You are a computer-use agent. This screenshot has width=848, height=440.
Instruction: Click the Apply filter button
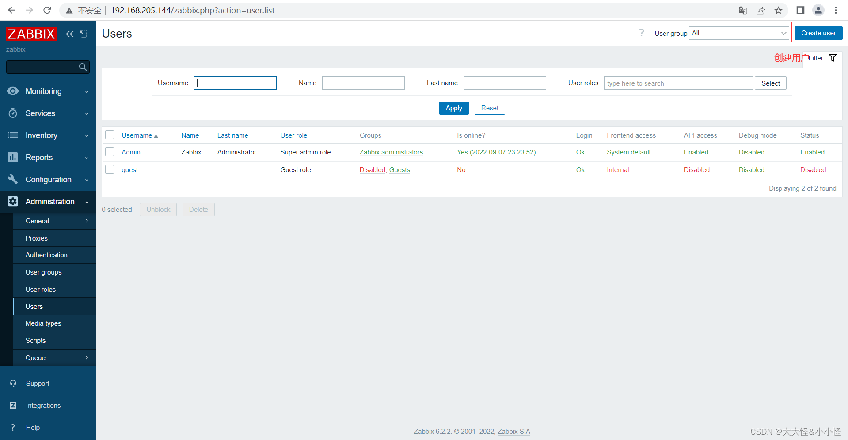(454, 108)
